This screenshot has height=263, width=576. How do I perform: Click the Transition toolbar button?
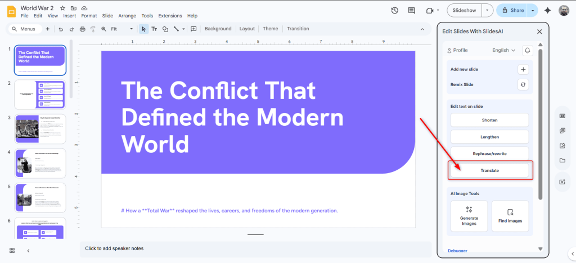tap(298, 29)
